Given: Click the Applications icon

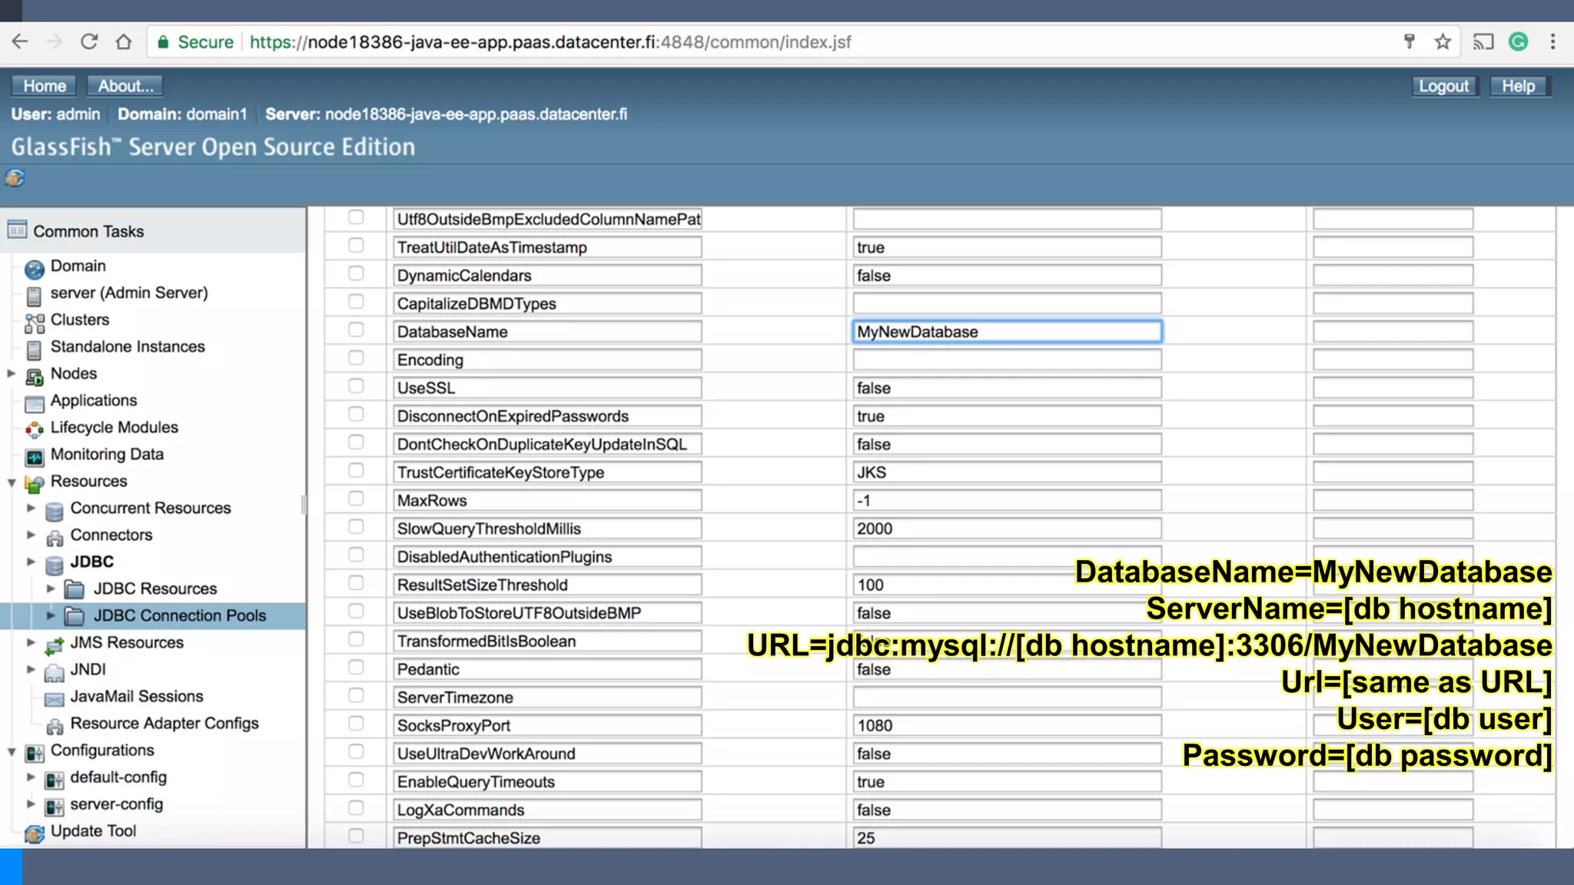Looking at the screenshot, I should (35, 403).
